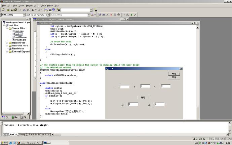Switch to the FileView workspace tab
This screenshot has height=145, width=232.
[25, 117]
